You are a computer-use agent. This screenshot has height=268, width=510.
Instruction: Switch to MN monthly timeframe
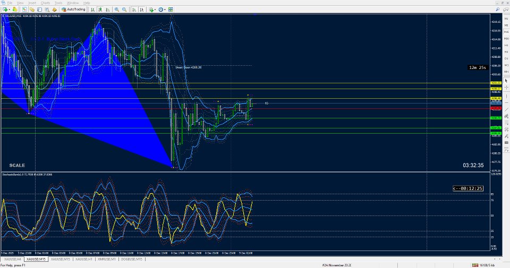(x=506, y=72)
